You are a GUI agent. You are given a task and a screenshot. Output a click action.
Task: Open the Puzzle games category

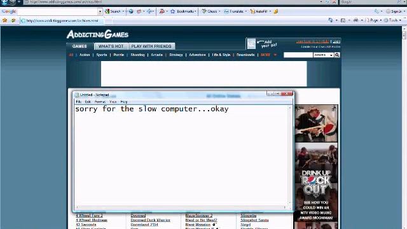(x=119, y=55)
